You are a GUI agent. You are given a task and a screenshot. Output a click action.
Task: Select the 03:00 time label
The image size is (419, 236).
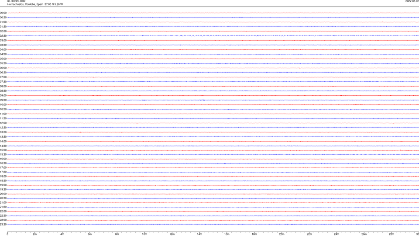pyautogui.click(x=3, y=40)
